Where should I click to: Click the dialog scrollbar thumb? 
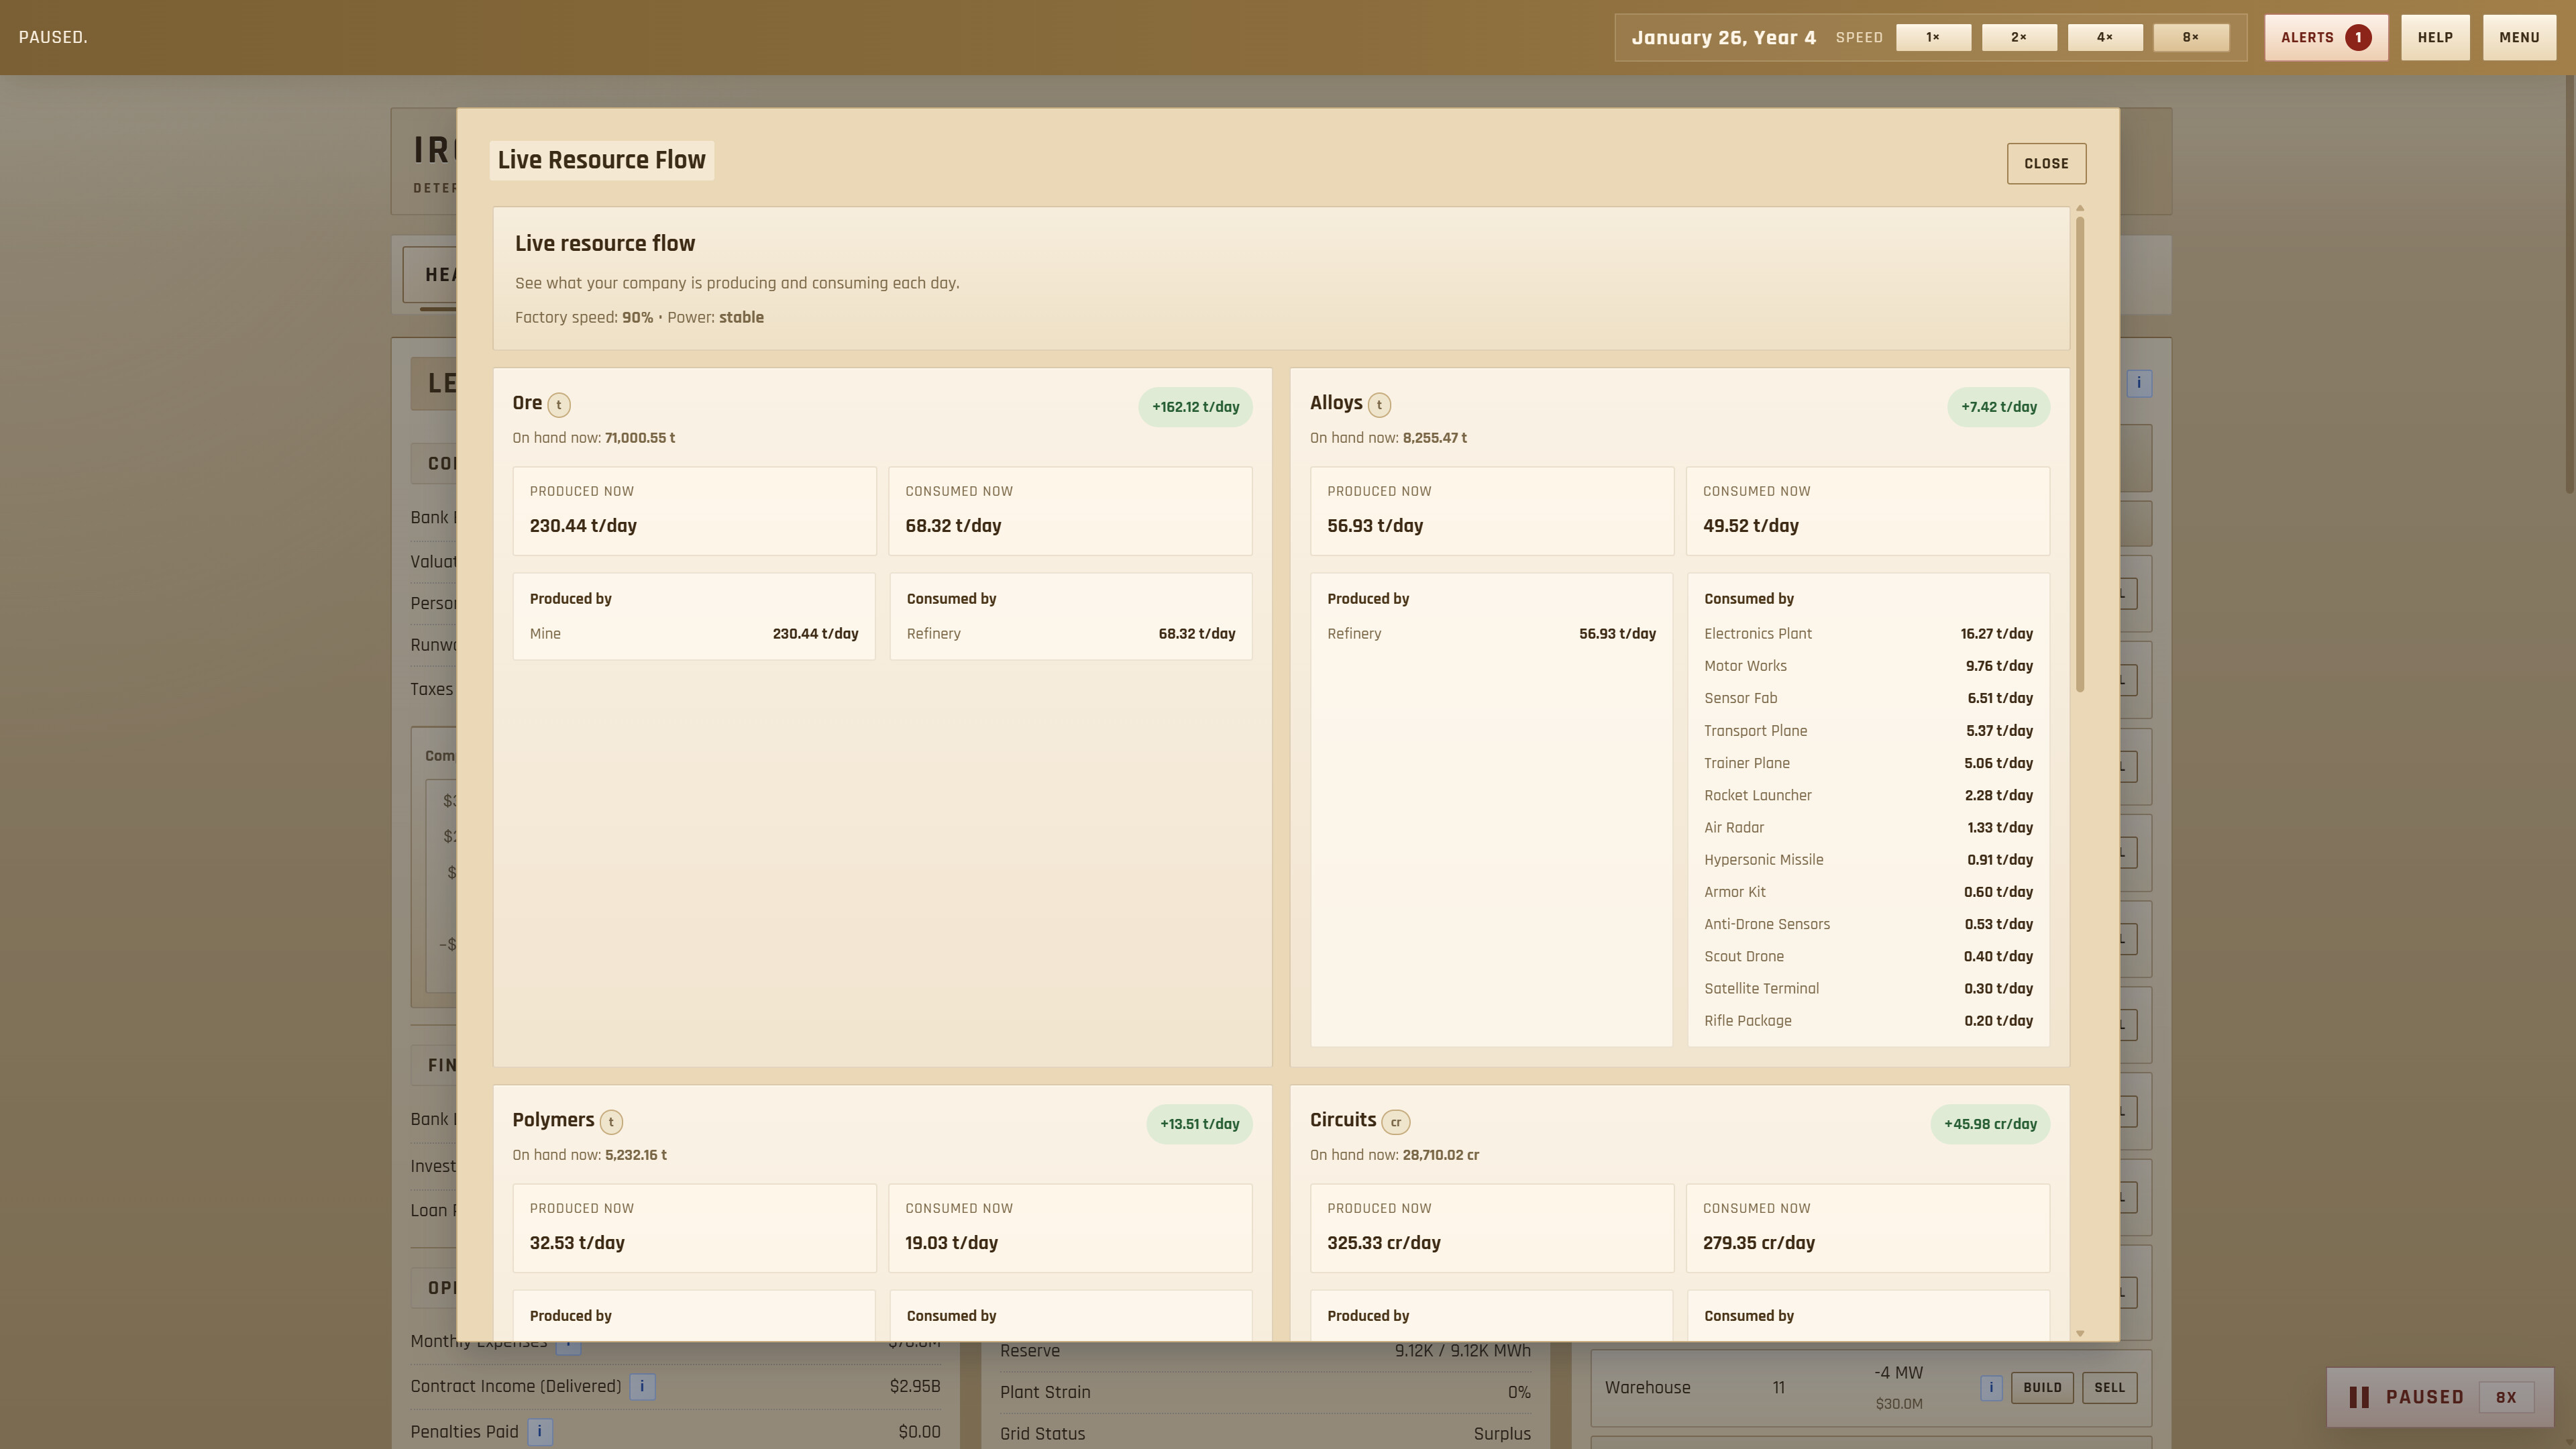(2080, 453)
